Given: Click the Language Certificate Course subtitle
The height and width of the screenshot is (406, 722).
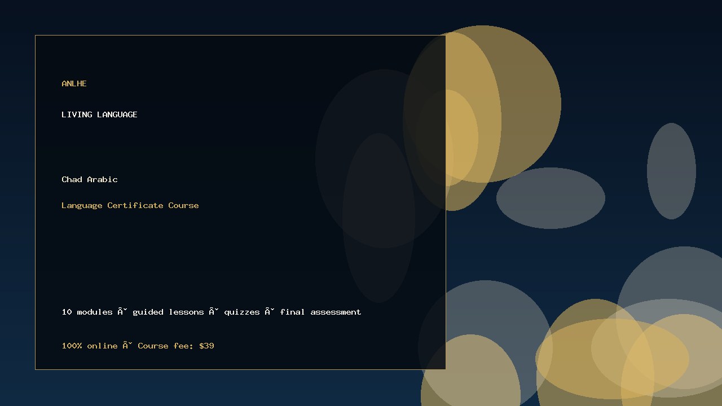Looking at the screenshot, I should point(130,205).
